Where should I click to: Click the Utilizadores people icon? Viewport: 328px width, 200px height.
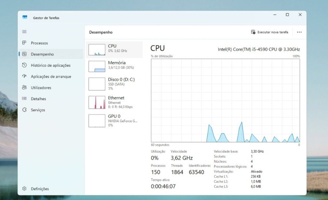[24, 87]
